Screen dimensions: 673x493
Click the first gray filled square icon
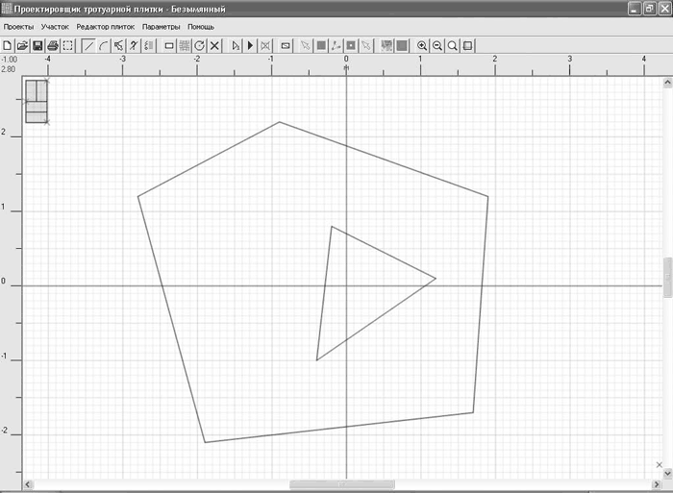[x=320, y=45]
